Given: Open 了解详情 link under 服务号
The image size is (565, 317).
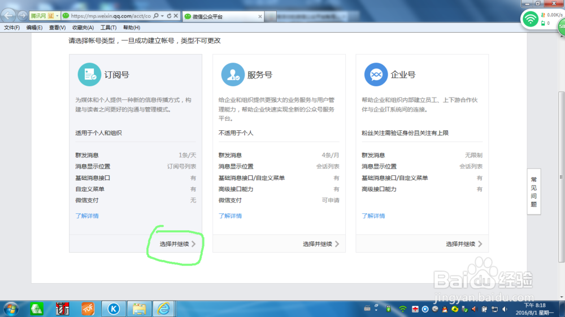Looking at the screenshot, I should (230, 216).
